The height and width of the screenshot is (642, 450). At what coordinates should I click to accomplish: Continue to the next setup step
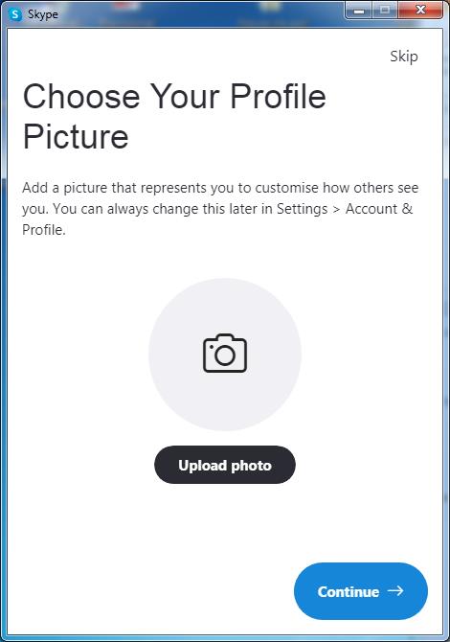point(361,591)
